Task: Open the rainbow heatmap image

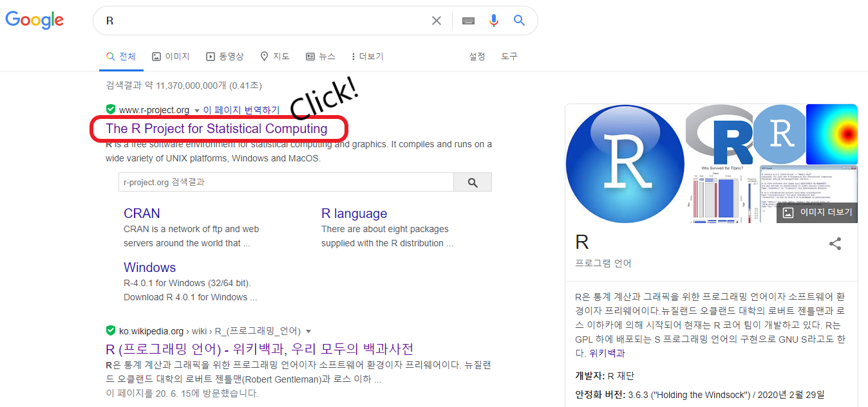Action: (x=832, y=134)
